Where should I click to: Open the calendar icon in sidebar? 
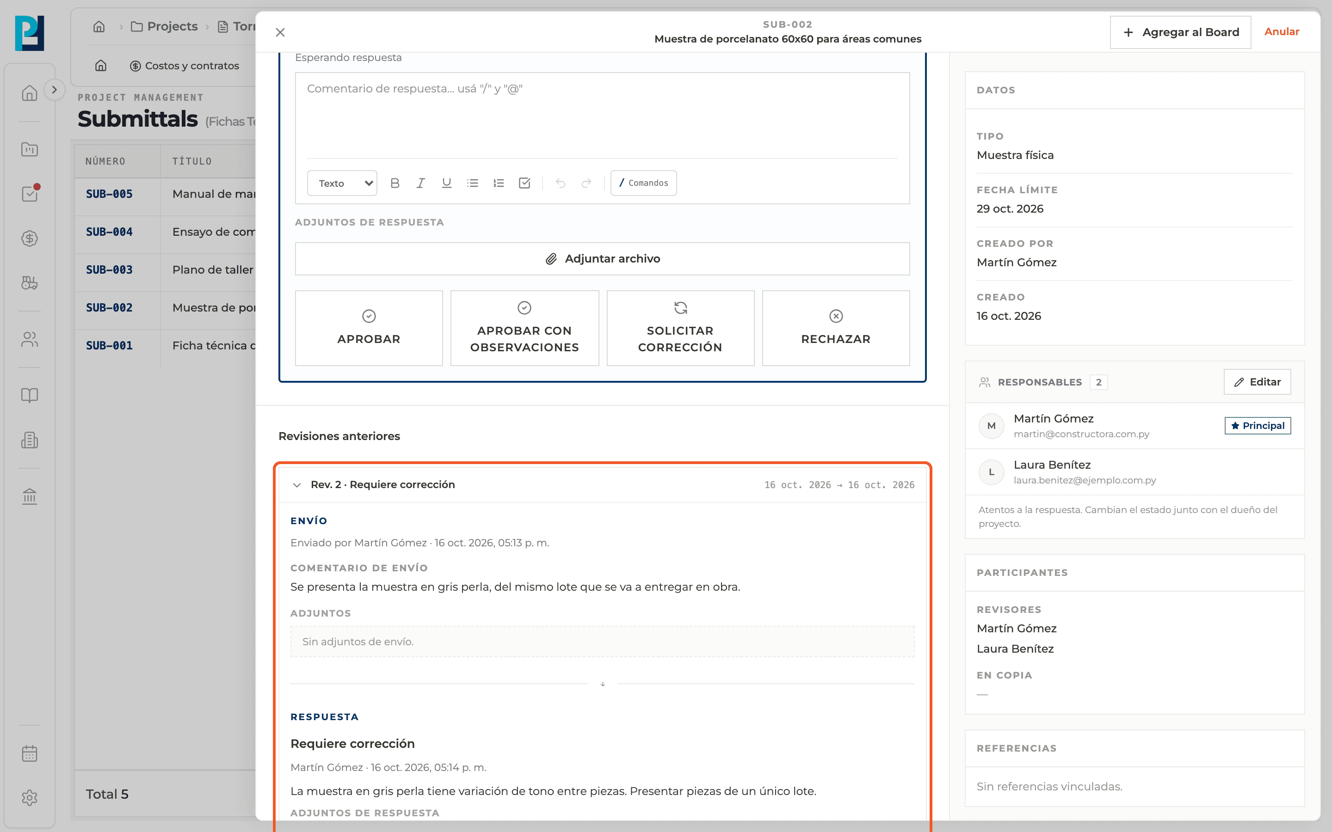30,753
